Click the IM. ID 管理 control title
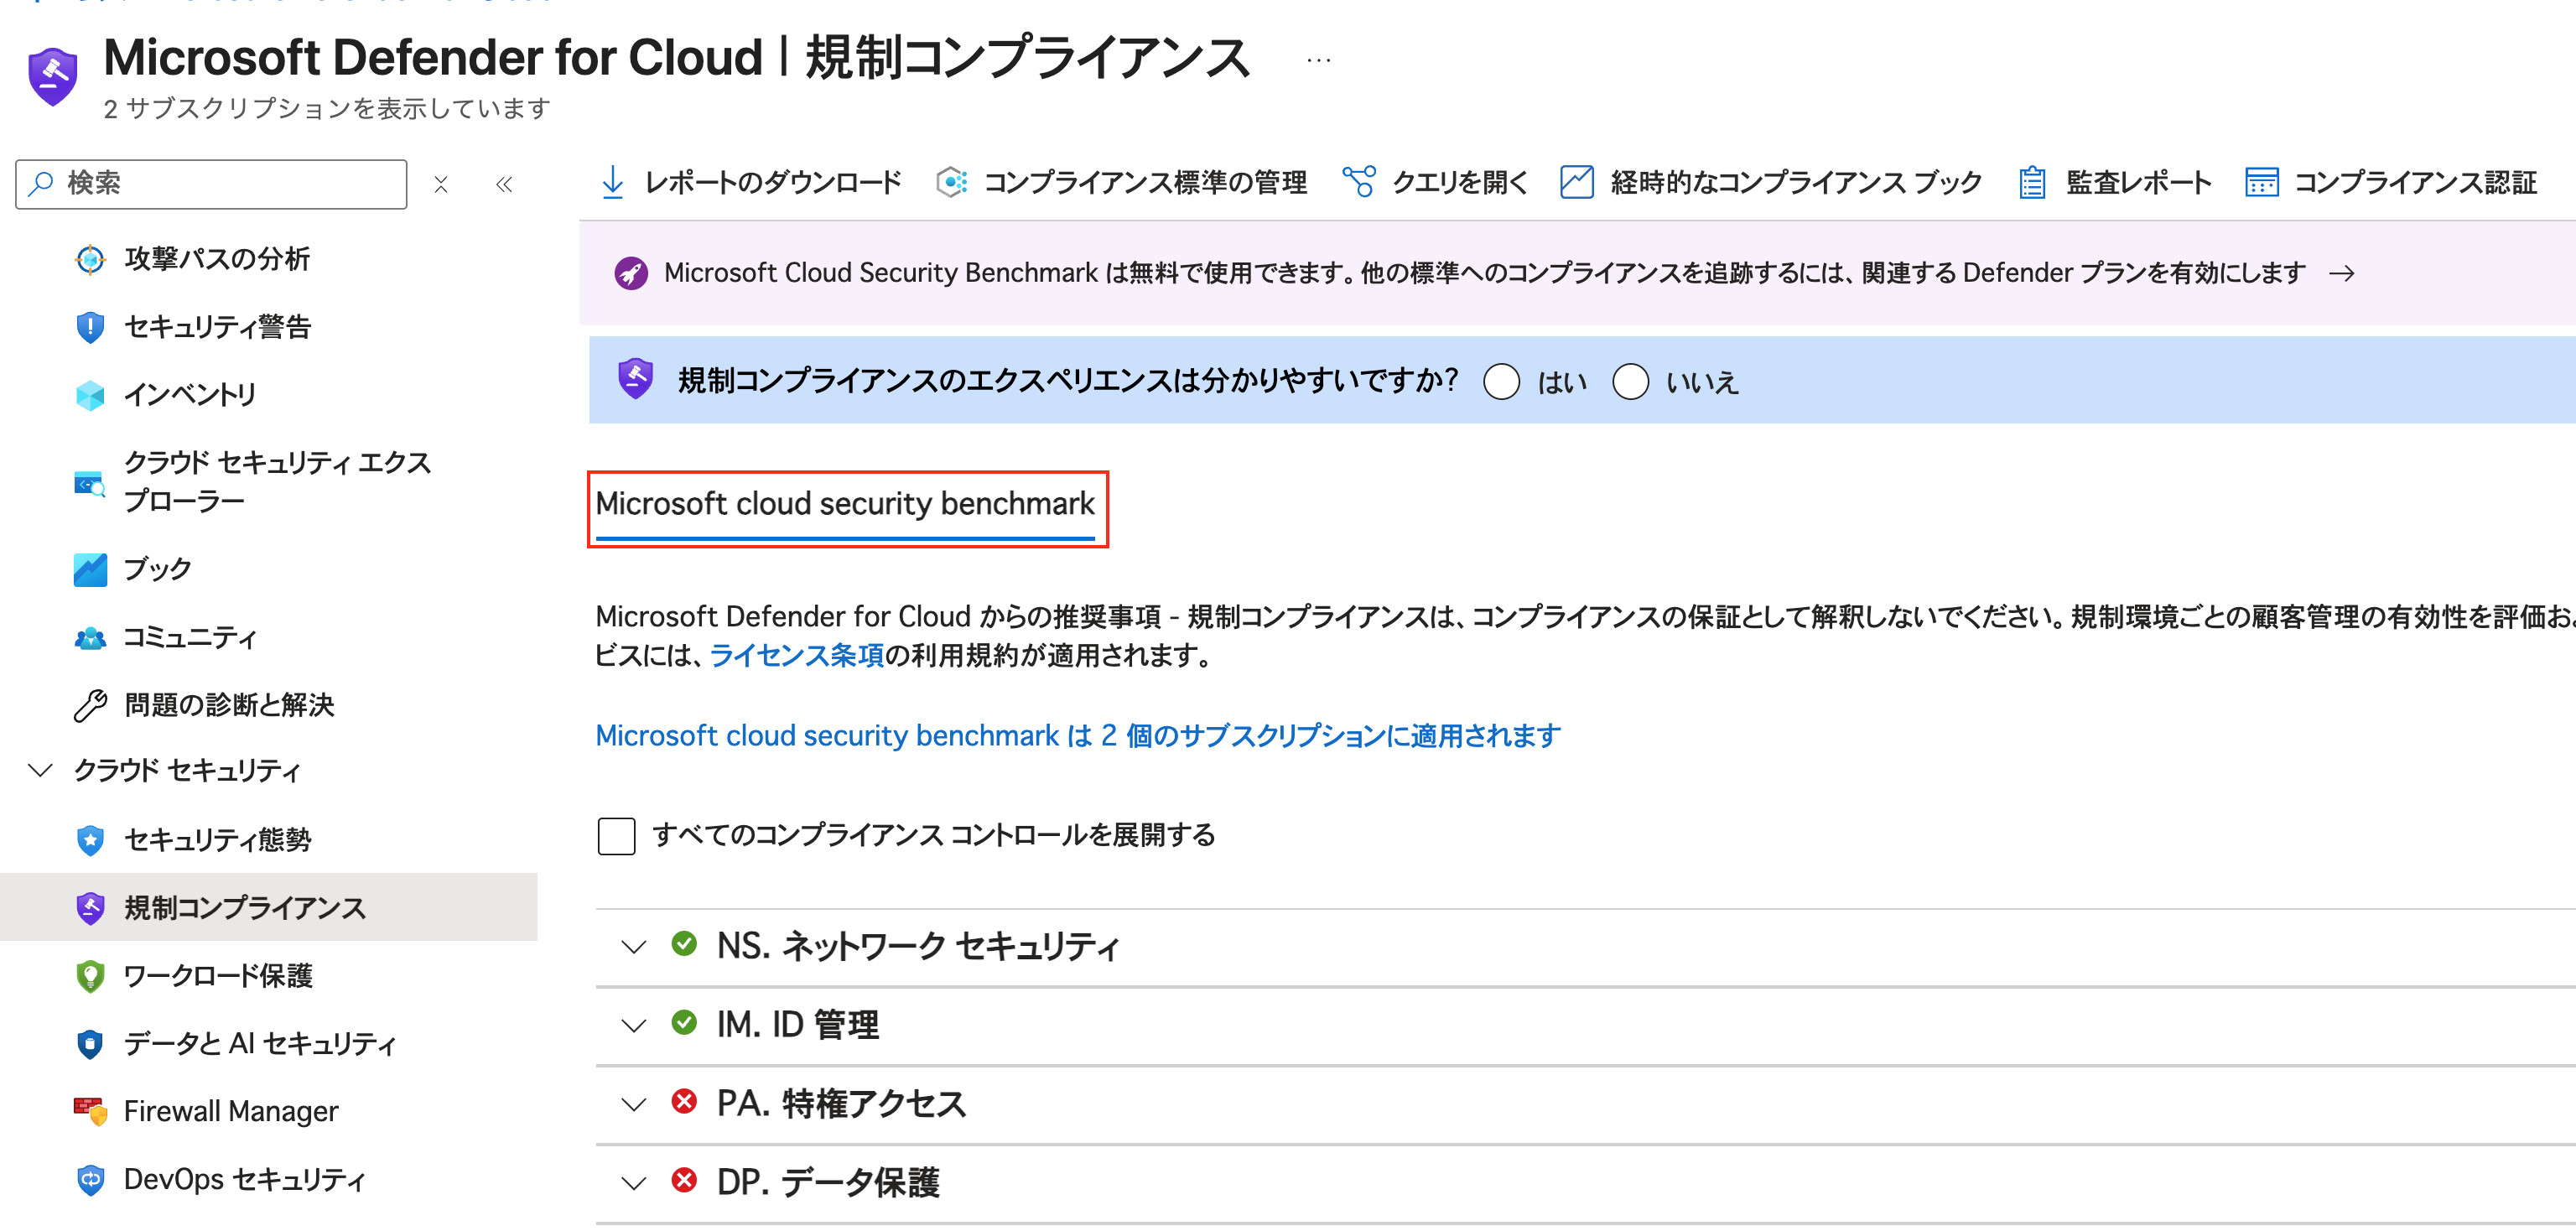Screen dimensions: 2576x1231 click(x=797, y=1025)
